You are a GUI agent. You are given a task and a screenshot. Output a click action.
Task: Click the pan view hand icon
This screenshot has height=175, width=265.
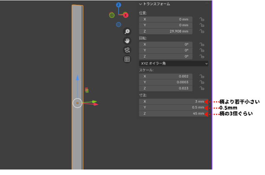(127, 41)
